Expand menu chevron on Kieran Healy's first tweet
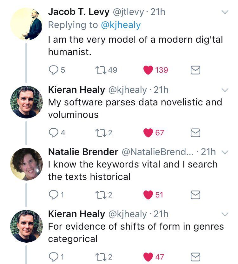Screen dimensions: 238x264 click(225, 90)
